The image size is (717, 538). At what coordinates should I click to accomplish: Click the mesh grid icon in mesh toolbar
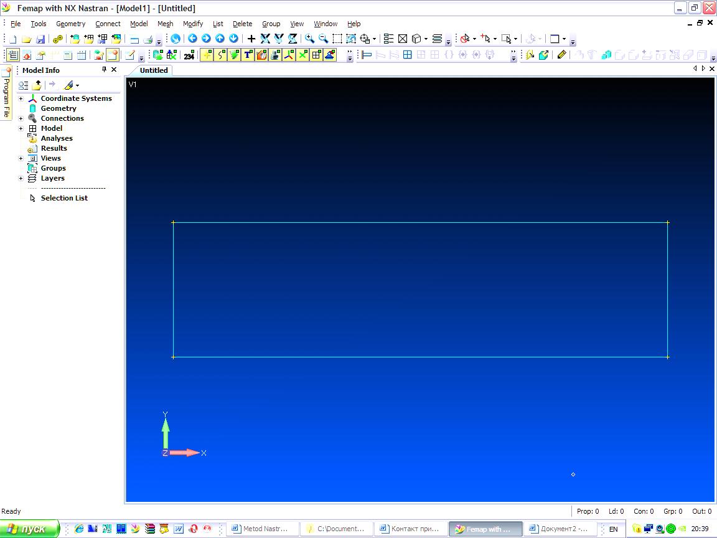pyautogui.click(x=408, y=55)
